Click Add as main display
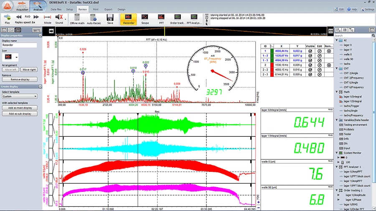This screenshot has width=376, height=211. 20,108
